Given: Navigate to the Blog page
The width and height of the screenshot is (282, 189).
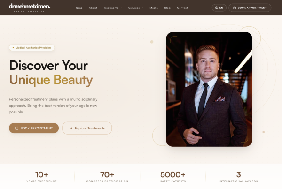Looking at the screenshot, I should (x=167, y=8).
